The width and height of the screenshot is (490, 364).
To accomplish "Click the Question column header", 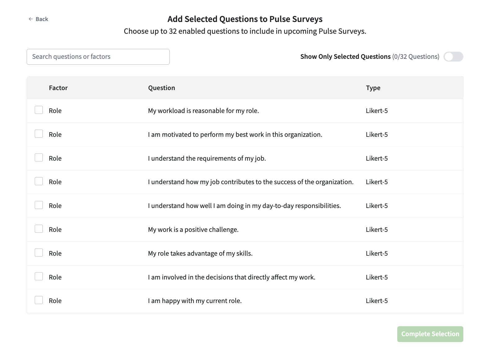I will click(x=162, y=88).
